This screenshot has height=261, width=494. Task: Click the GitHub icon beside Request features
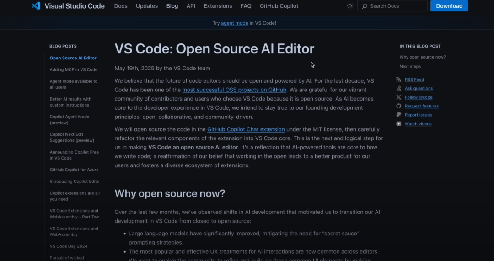398,106
